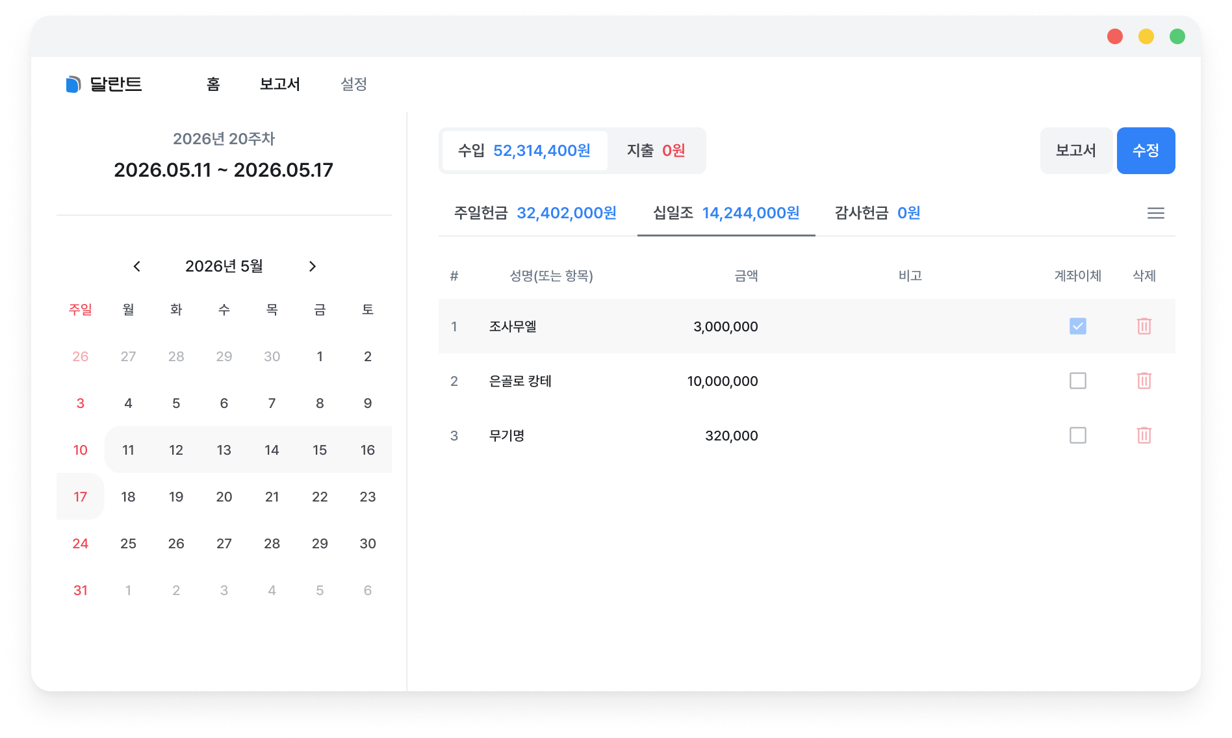Click the name 은골로 캉테 in row 2
The width and height of the screenshot is (1232, 738).
click(520, 381)
